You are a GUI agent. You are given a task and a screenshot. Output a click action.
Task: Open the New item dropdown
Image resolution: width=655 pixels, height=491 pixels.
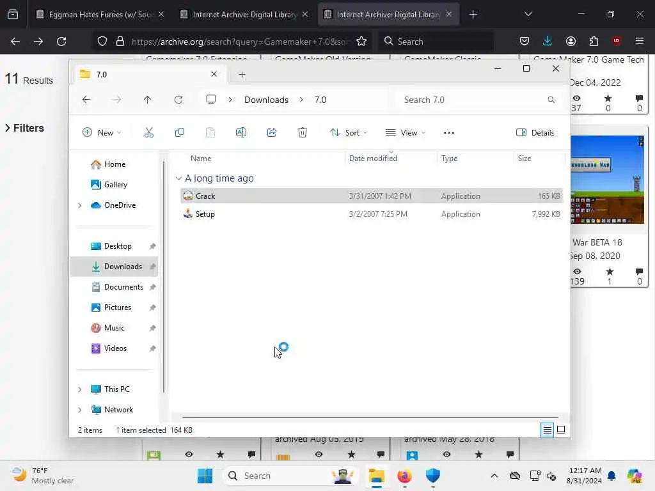102,133
